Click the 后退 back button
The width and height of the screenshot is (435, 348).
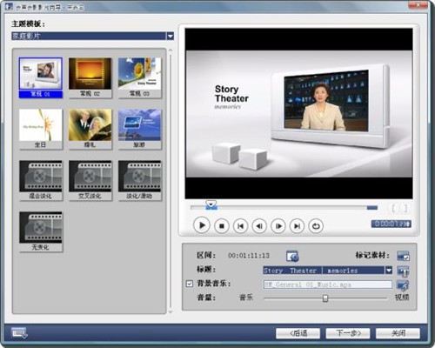click(x=298, y=333)
